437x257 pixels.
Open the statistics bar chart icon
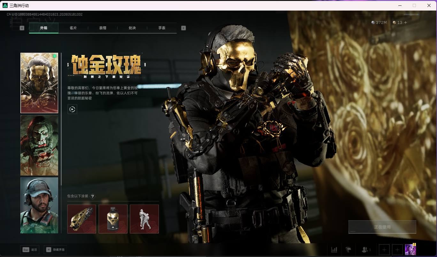click(x=334, y=250)
